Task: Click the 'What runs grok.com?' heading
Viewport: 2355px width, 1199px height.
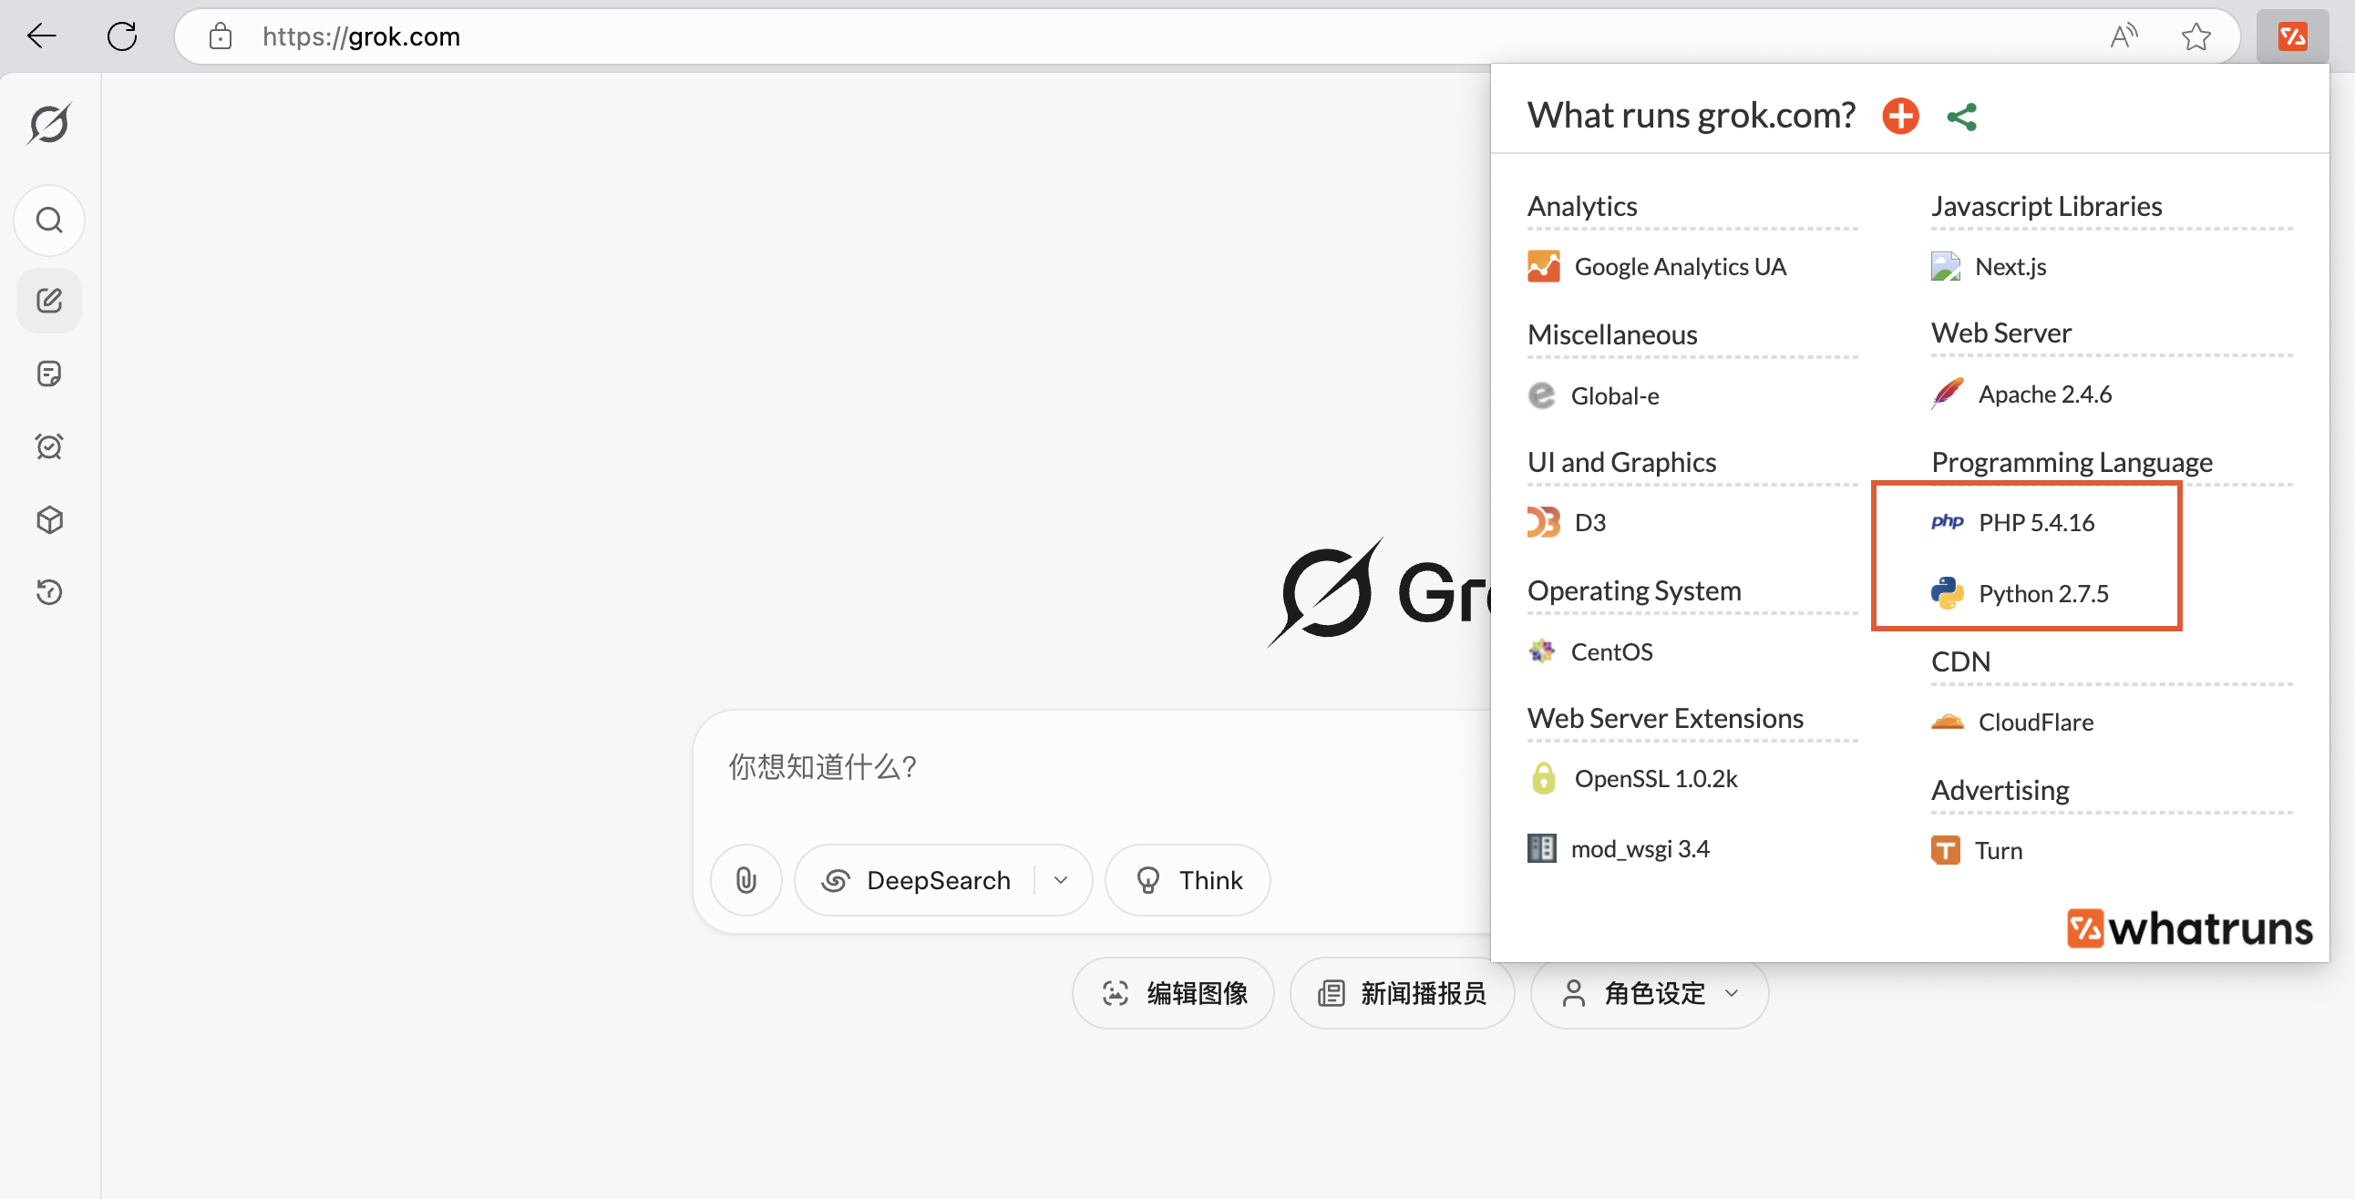Action: click(1692, 115)
